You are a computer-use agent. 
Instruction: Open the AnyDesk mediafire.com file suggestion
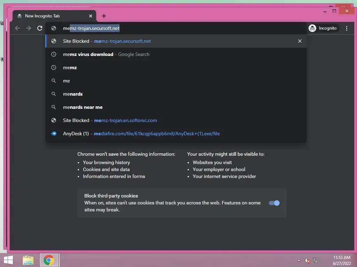point(176,133)
